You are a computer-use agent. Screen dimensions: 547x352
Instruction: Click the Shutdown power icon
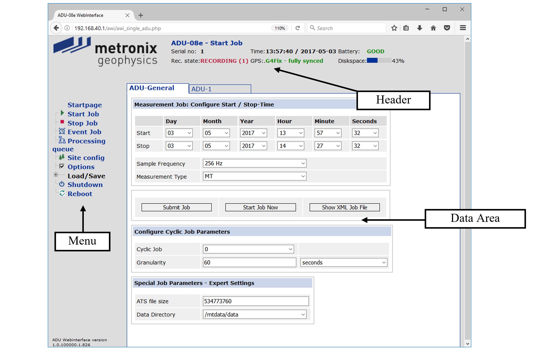(62, 184)
